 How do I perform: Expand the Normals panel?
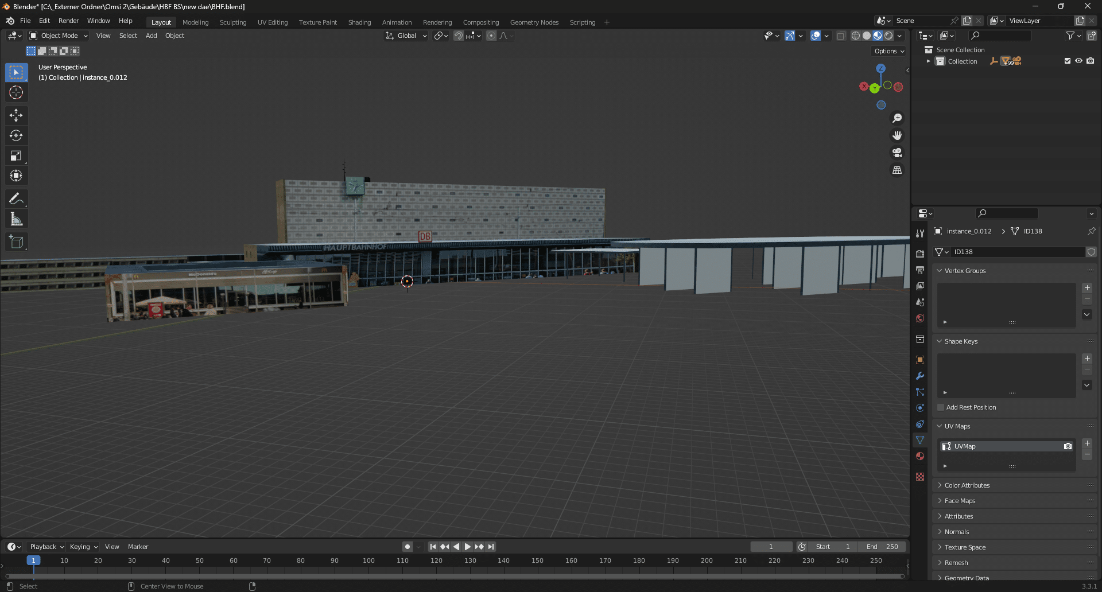[957, 532]
